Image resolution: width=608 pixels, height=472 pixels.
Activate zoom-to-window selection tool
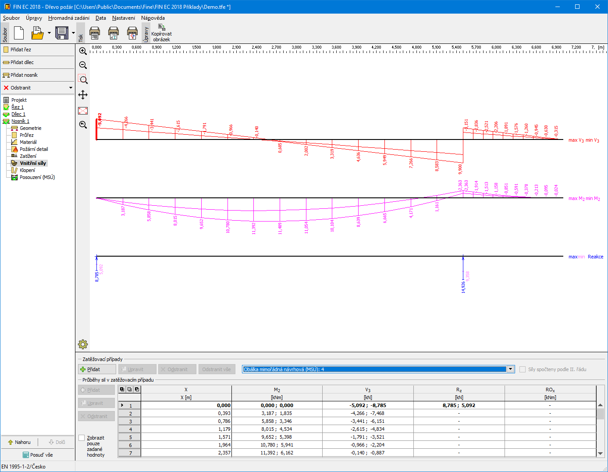83,80
